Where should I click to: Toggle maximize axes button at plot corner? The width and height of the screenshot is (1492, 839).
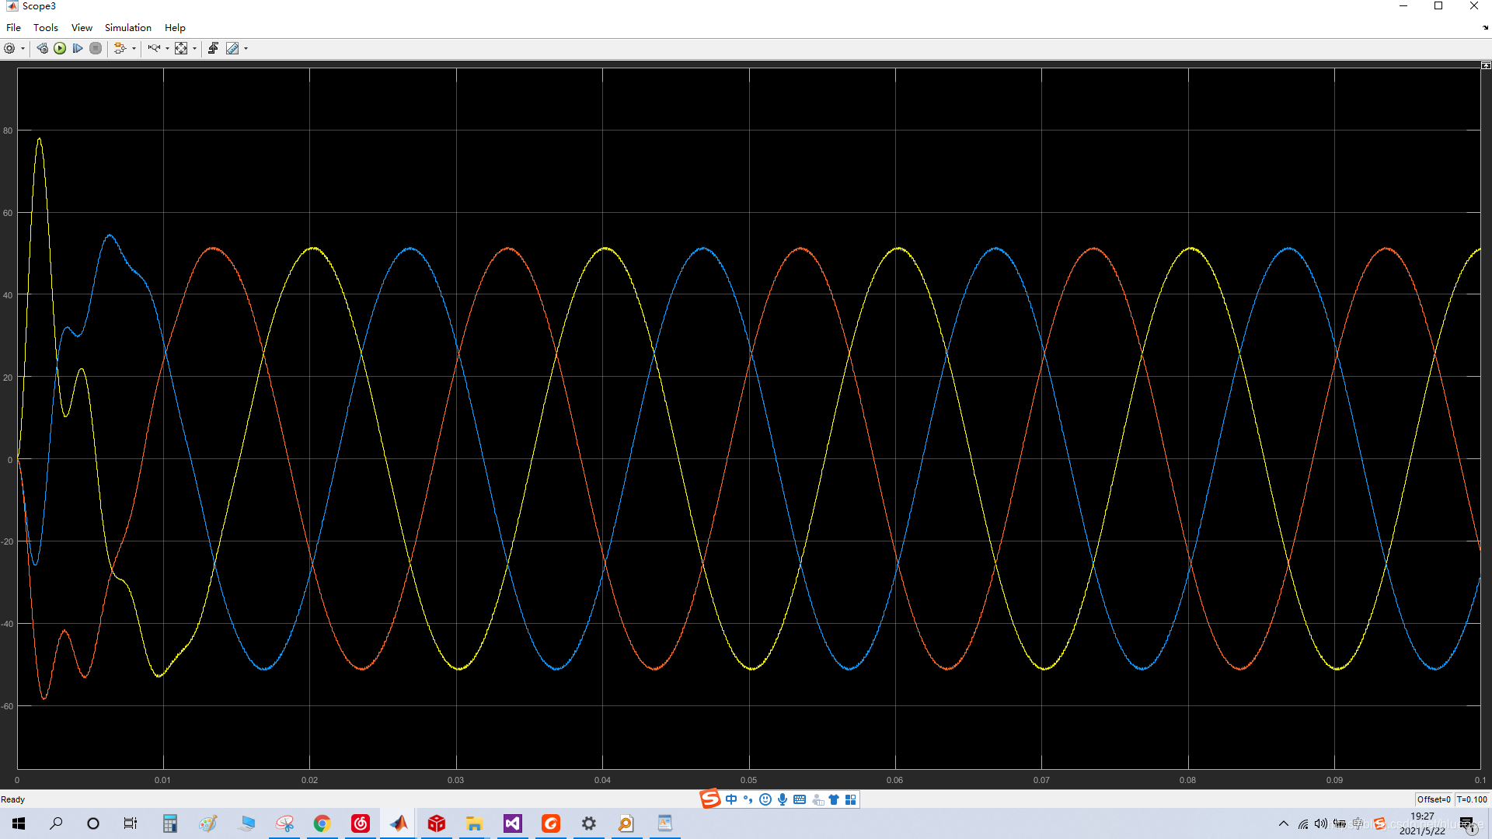pyautogui.click(x=1486, y=66)
